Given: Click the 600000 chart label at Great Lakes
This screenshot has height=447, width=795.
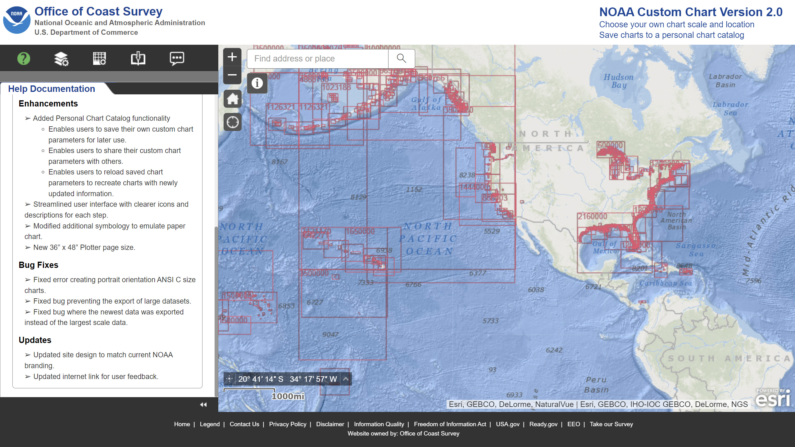Looking at the screenshot, I should [x=611, y=145].
